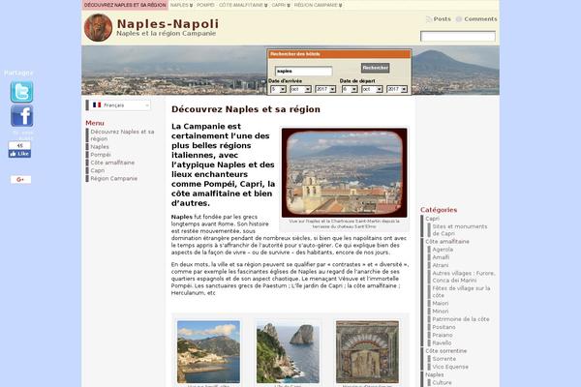
Task: Open the Amalfi category
Action: pyautogui.click(x=441, y=257)
